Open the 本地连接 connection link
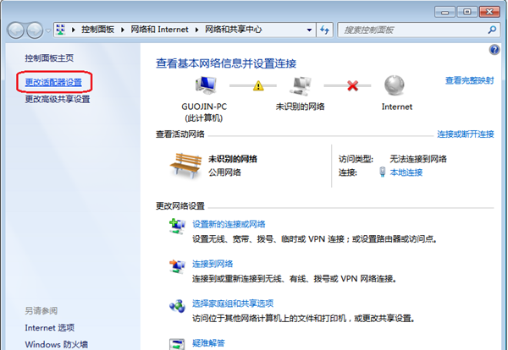Image resolution: width=508 pixels, height=350 pixels. point(406,172)
